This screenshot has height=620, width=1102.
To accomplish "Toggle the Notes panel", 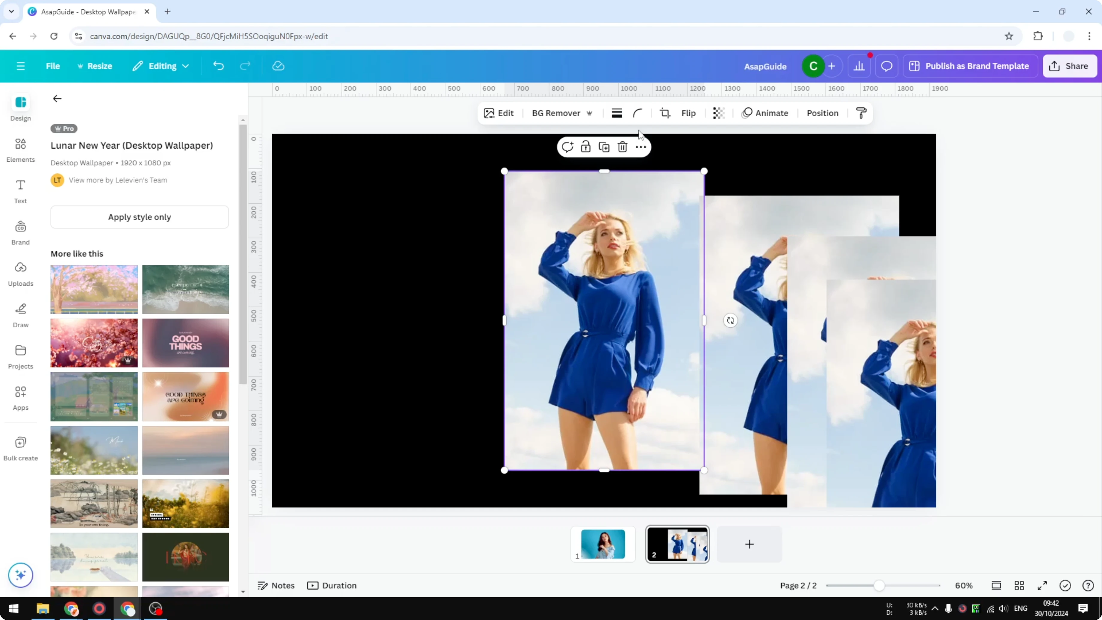I will [x=275, y=585].
